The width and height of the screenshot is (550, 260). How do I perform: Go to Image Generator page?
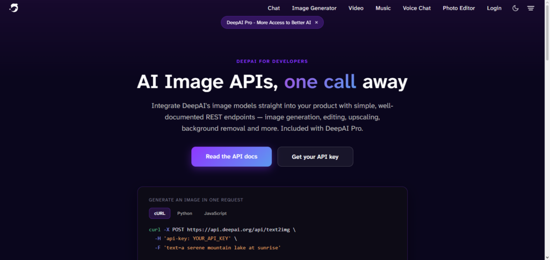(314, 8)
